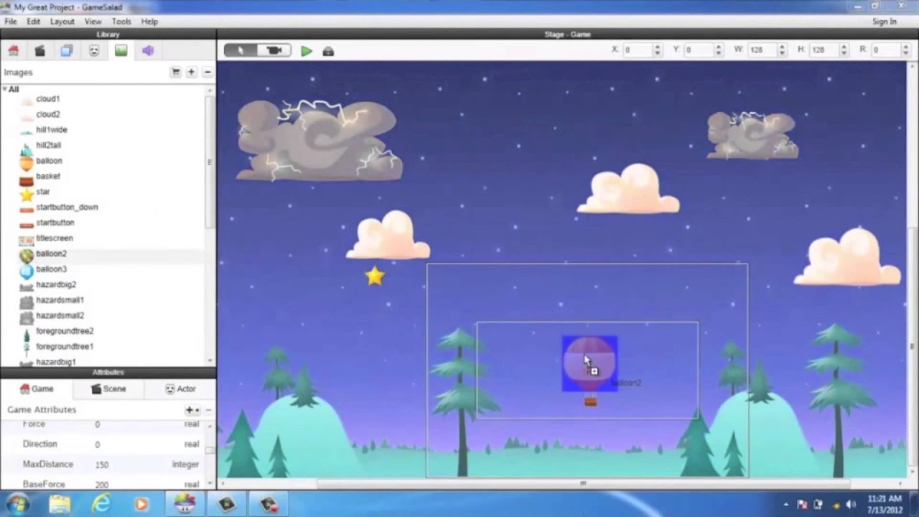Open the Layers icon in Library
Viewport: 919px width, 517px height.
tap(67, 50)
